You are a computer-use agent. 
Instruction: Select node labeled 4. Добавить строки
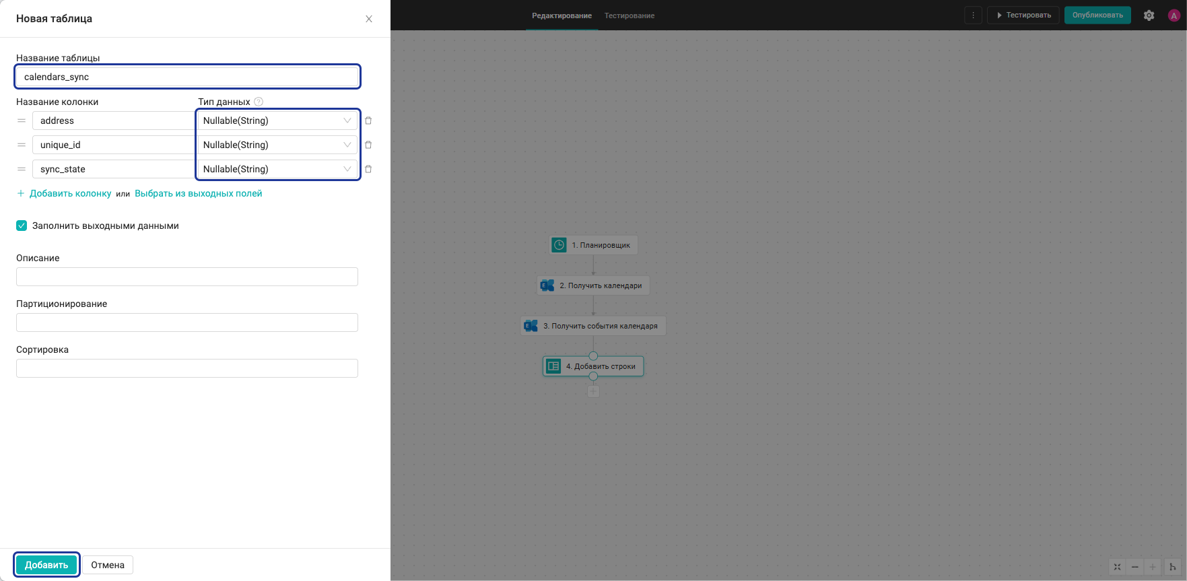pyautogui.click(x=593, y=366)
